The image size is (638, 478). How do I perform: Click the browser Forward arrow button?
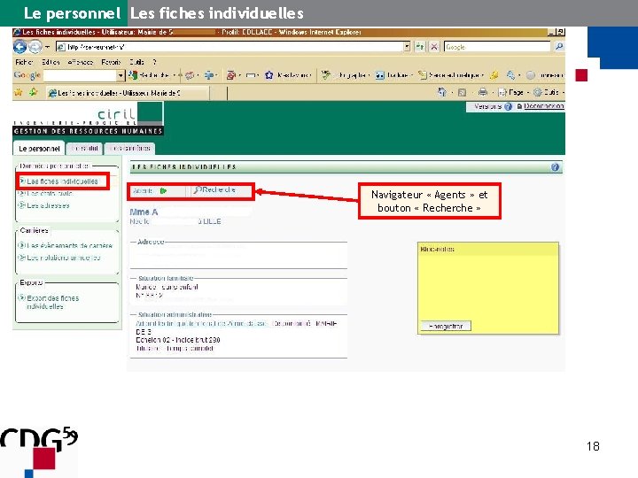pos(35,47)
